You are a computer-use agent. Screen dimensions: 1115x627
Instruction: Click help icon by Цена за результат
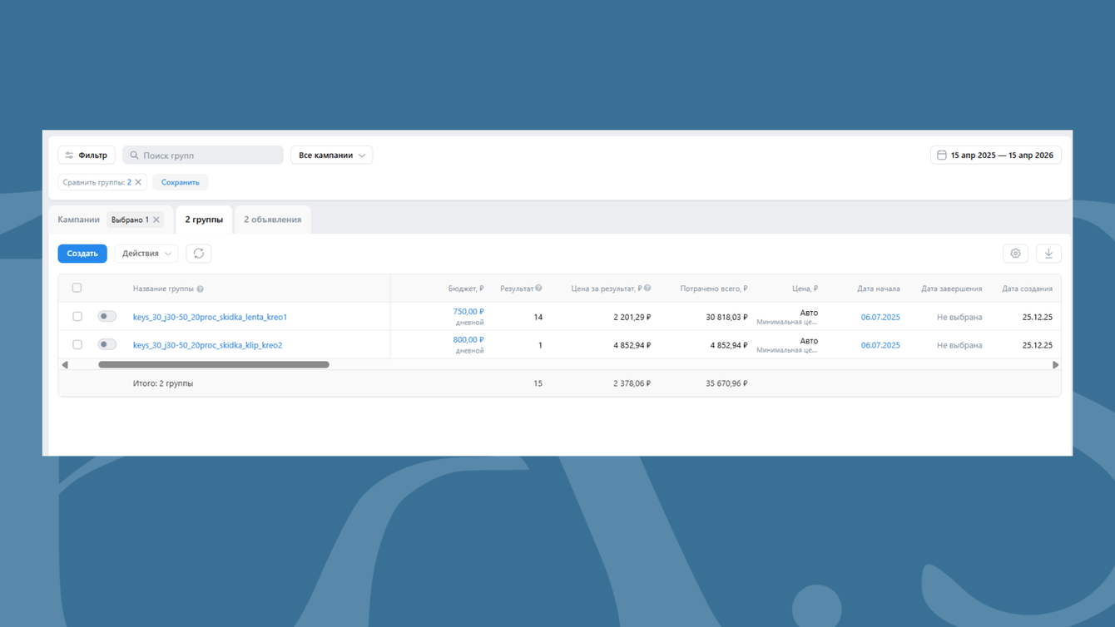pyautogui.click(x=647, y=289)
